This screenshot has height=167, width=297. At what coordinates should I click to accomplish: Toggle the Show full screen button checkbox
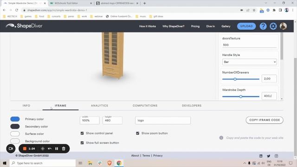82,143
